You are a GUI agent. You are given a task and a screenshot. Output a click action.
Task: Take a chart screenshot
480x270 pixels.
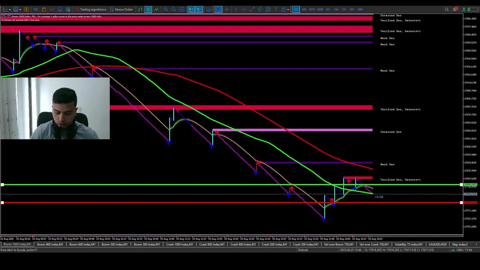click(x=209, y=9)
